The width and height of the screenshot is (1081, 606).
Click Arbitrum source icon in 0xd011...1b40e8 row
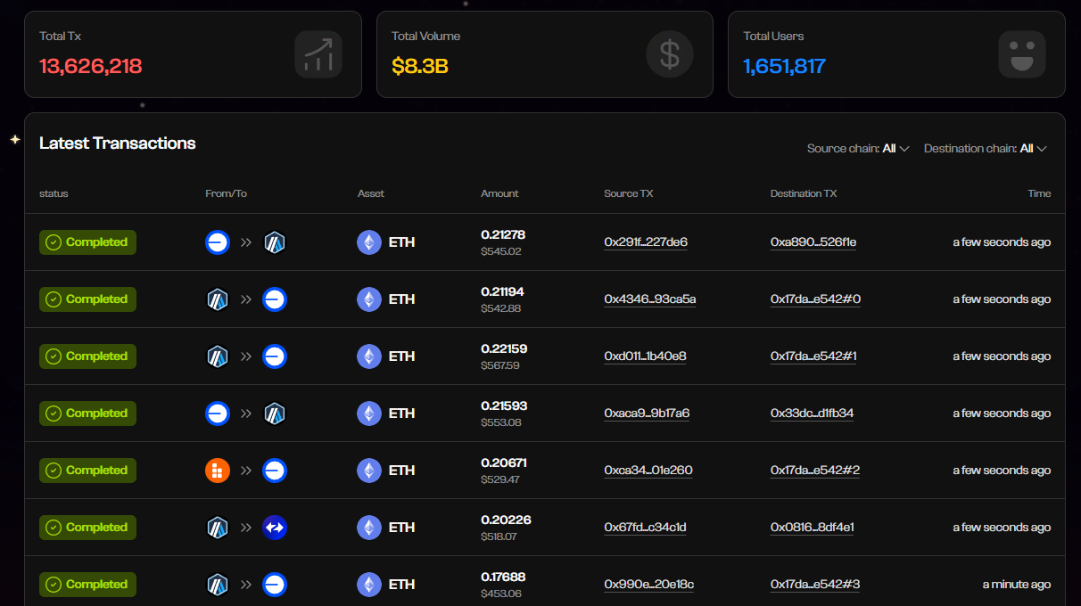pos(218,356)
